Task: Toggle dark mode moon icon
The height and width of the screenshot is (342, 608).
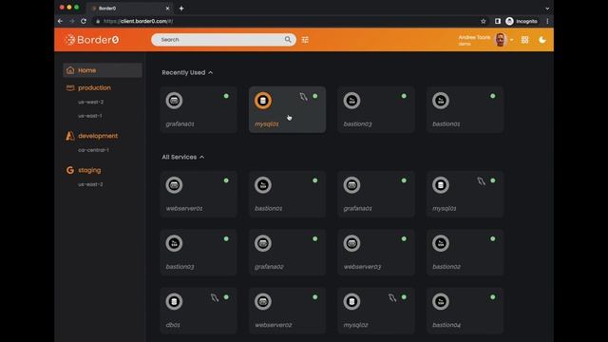Action: click(542, 40)
